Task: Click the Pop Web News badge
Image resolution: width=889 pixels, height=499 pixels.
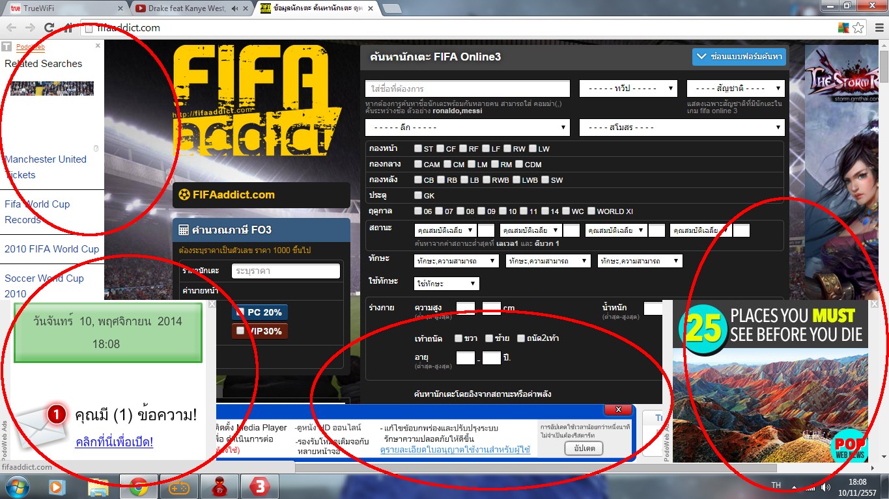Action: (850, 445)
